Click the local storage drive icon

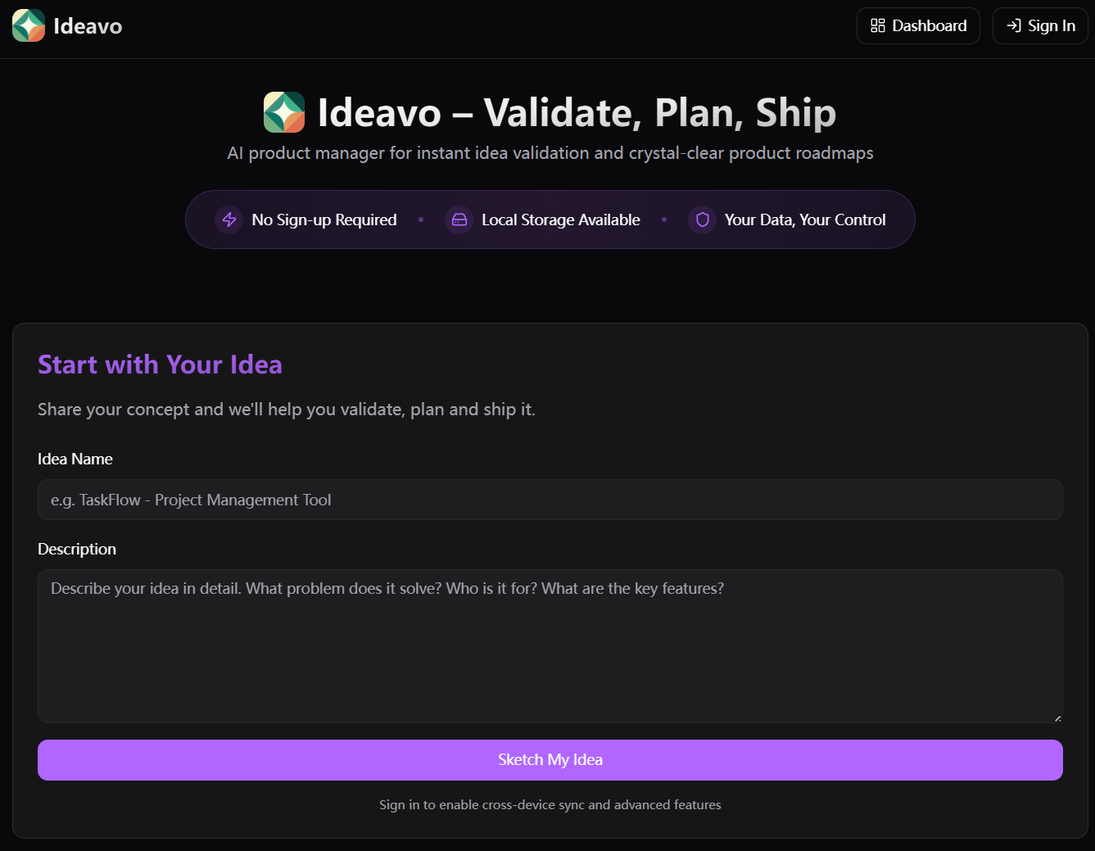459,220
